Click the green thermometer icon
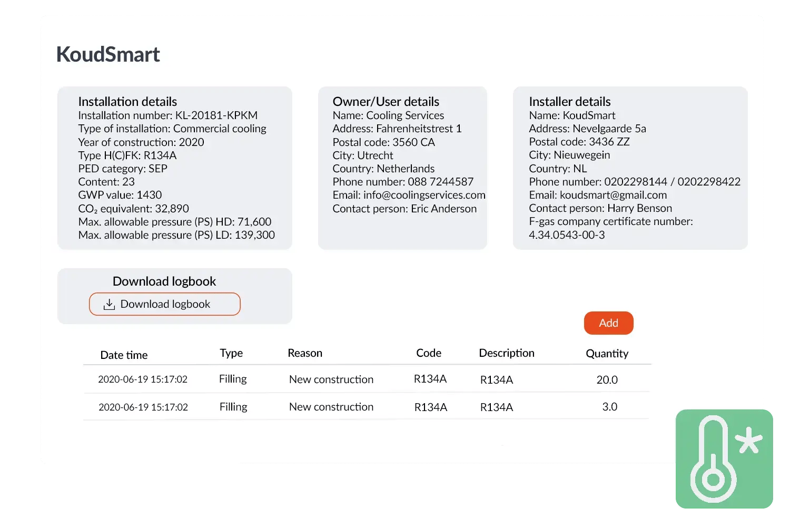The width and height of the screenshot is (790, 527). coord(724,458)
